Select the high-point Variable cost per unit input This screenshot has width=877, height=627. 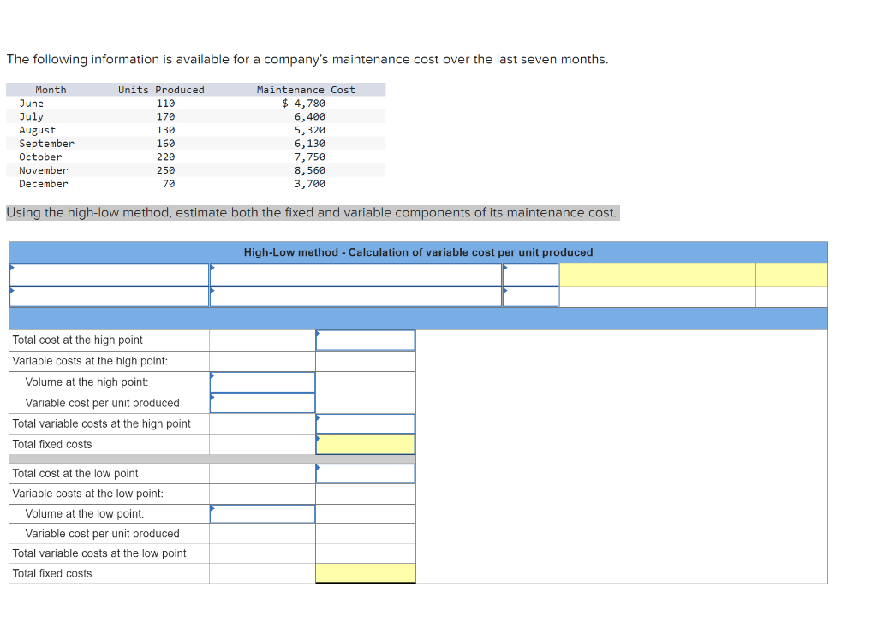[x=262, y=404]
